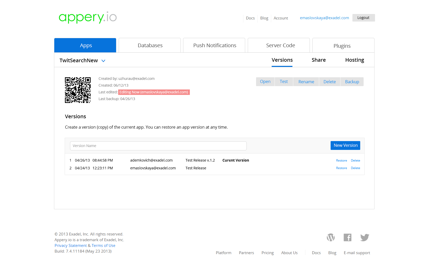Click Created by uzhurau@exadel.com text
The width and height of the screenshot is (428, 271).
[x=126, y=79]
